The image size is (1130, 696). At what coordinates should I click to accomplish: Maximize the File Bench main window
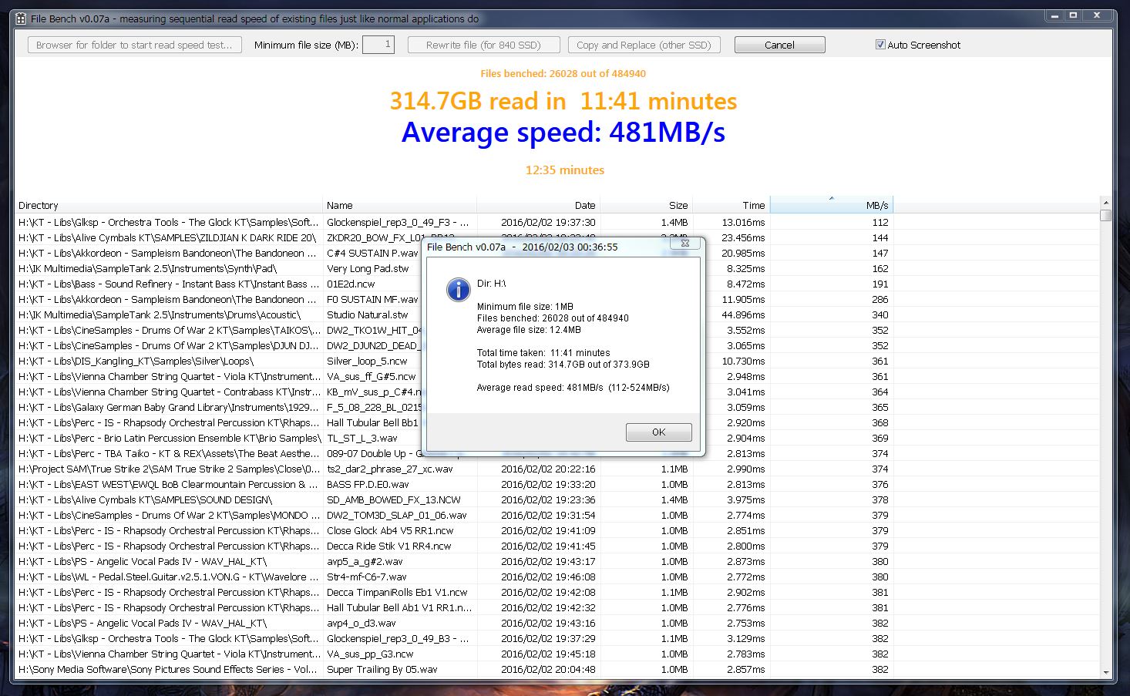[x=1072, y=15]
